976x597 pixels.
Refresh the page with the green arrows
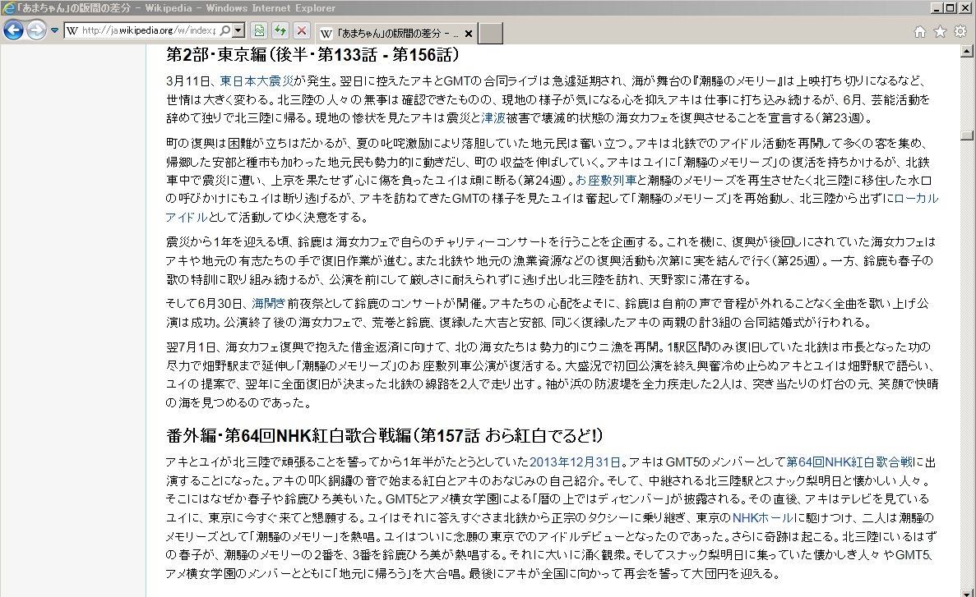(280, 30)
